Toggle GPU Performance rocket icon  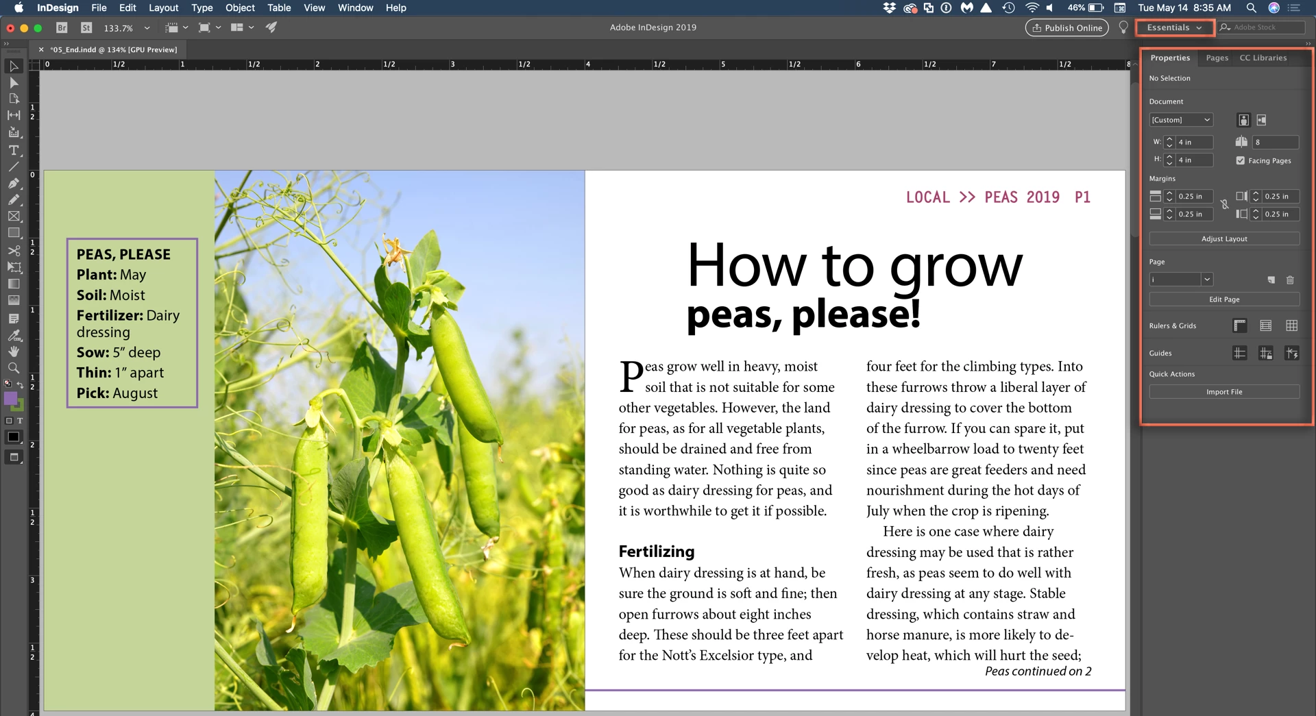(271, 27)
